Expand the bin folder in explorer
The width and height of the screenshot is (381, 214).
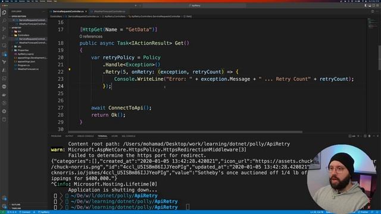pos(28,32)
